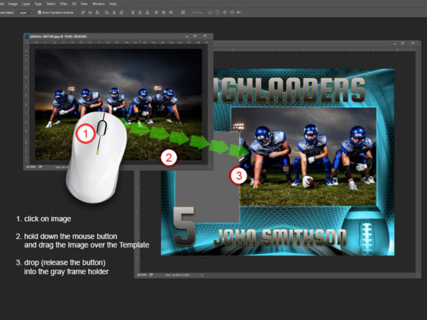The width and height of the screenshot is (427, 320).
Task: Minimize the athletes image document window
Action: pyautogui.click(x=184, y=35)
